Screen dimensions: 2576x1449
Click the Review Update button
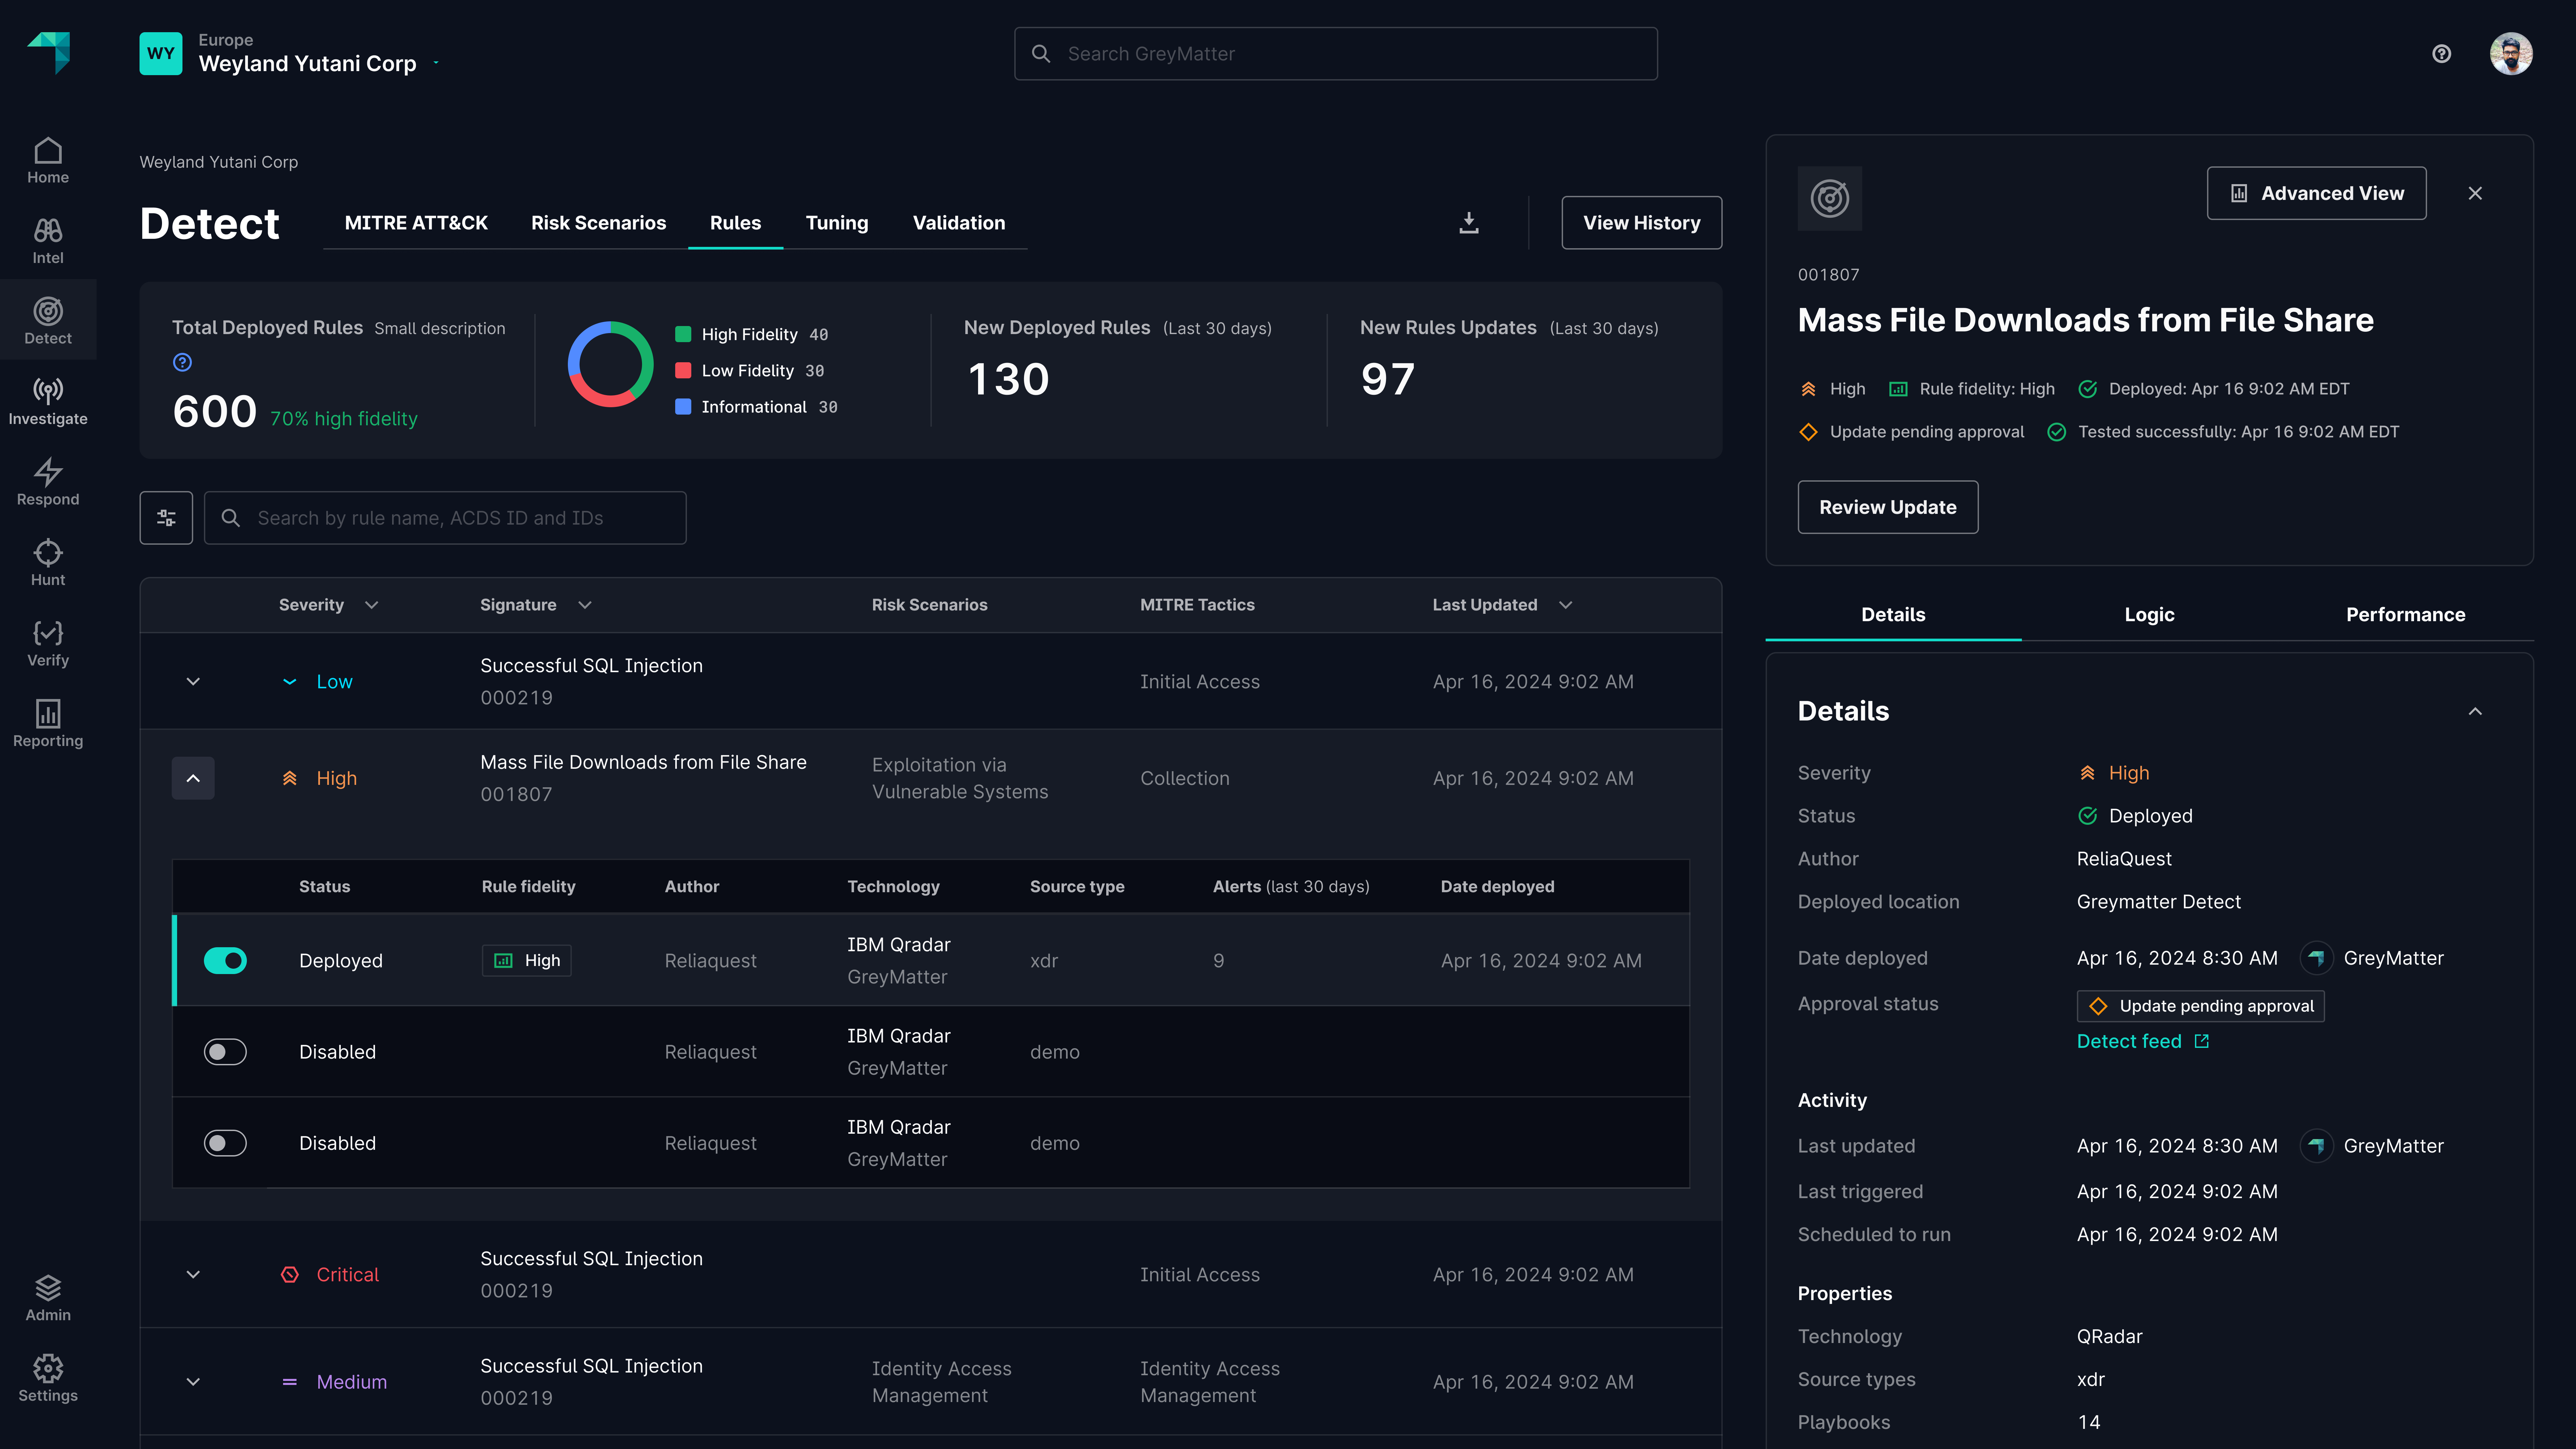pyautogui.click(x=1887, y=507)
